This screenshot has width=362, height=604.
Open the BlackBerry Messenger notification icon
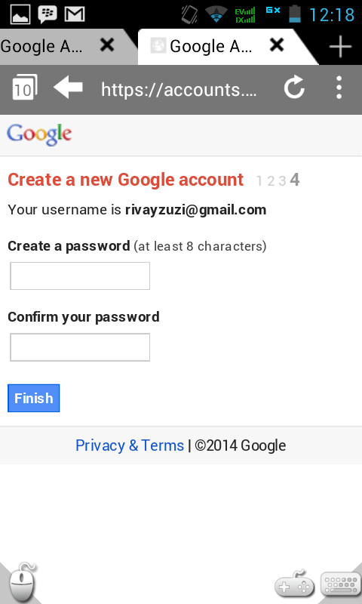point(48,14)
